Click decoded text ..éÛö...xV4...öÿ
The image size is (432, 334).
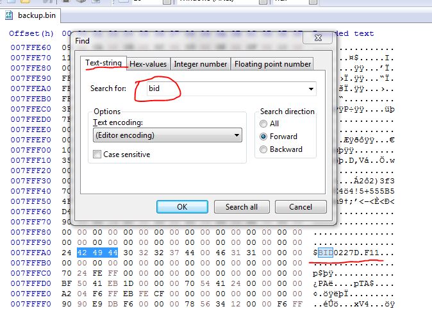354,304
